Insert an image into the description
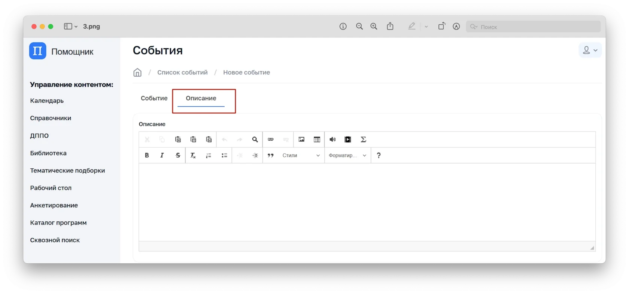629x294 pixels. [301, 140]
